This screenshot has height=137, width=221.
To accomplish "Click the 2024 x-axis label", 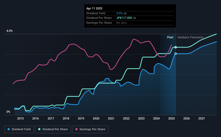I will (x=156, y=118).
